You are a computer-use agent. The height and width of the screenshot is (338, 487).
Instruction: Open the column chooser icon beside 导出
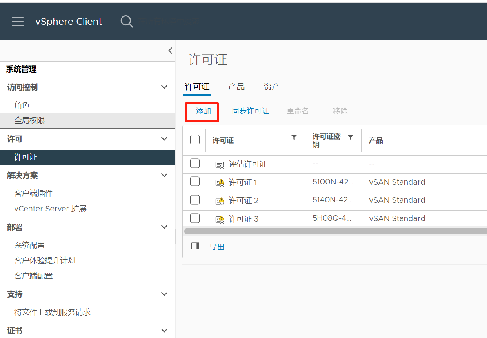pyautogui.click(x=195, y=246)
